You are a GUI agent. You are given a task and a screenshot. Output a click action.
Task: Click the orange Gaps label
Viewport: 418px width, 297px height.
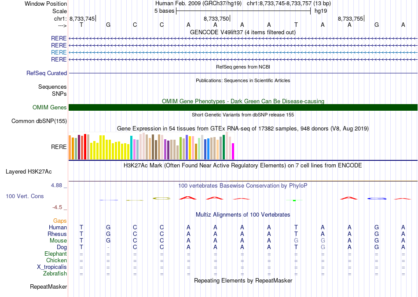click(x=60, y=221)
